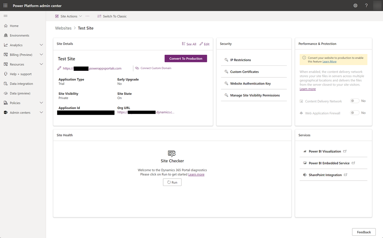
Task: Enable the Content Delivery Network toggle
Action: (x=355, y=101)
